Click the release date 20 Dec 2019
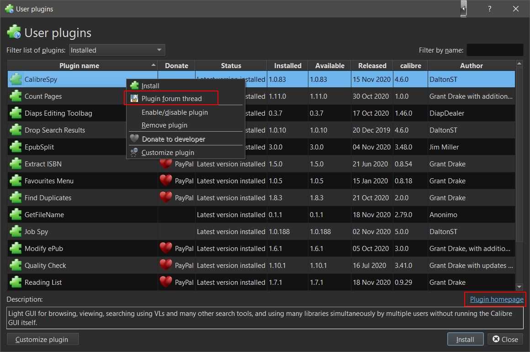 pos(371,130)
